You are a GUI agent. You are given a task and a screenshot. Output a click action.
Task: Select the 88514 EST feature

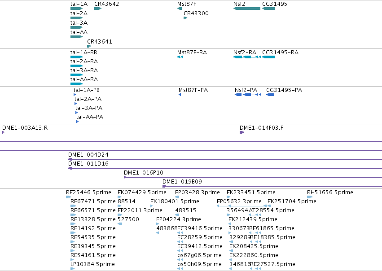[x=119, y=206]
